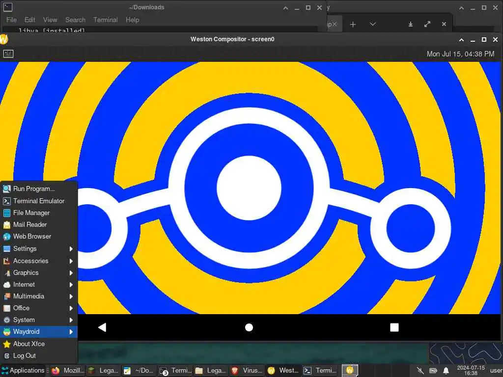Switch to VirusTotal Brave taskbar item
This screenshot has height=377, width=503.
click(247, 371)
